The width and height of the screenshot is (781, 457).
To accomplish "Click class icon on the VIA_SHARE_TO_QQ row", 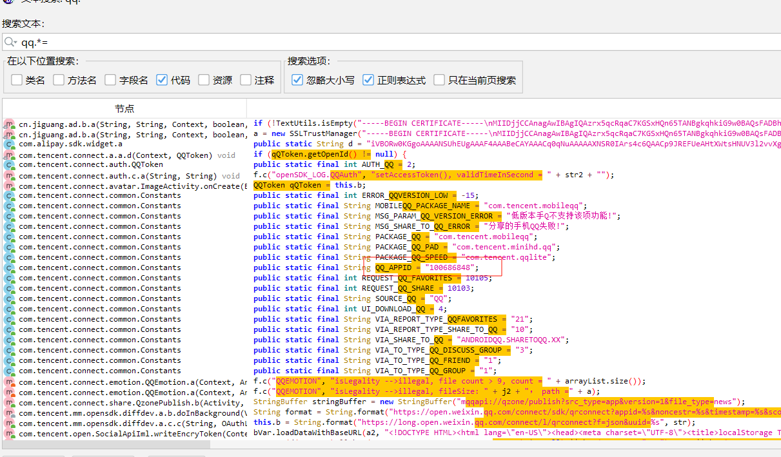I will coord(10,340).
